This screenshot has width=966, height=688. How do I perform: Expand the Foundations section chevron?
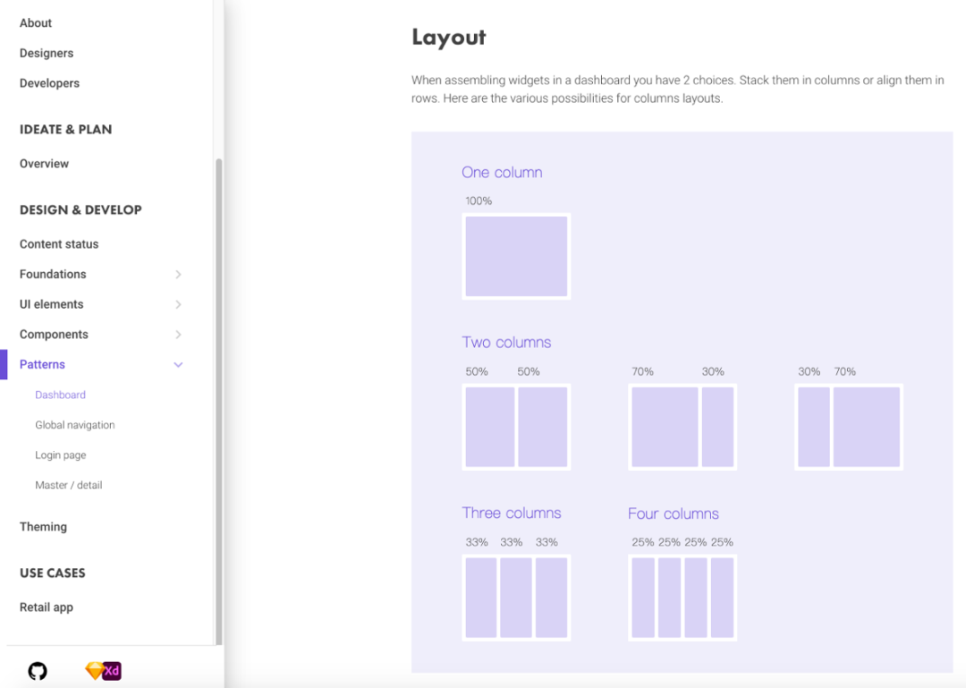pos(178,275)
